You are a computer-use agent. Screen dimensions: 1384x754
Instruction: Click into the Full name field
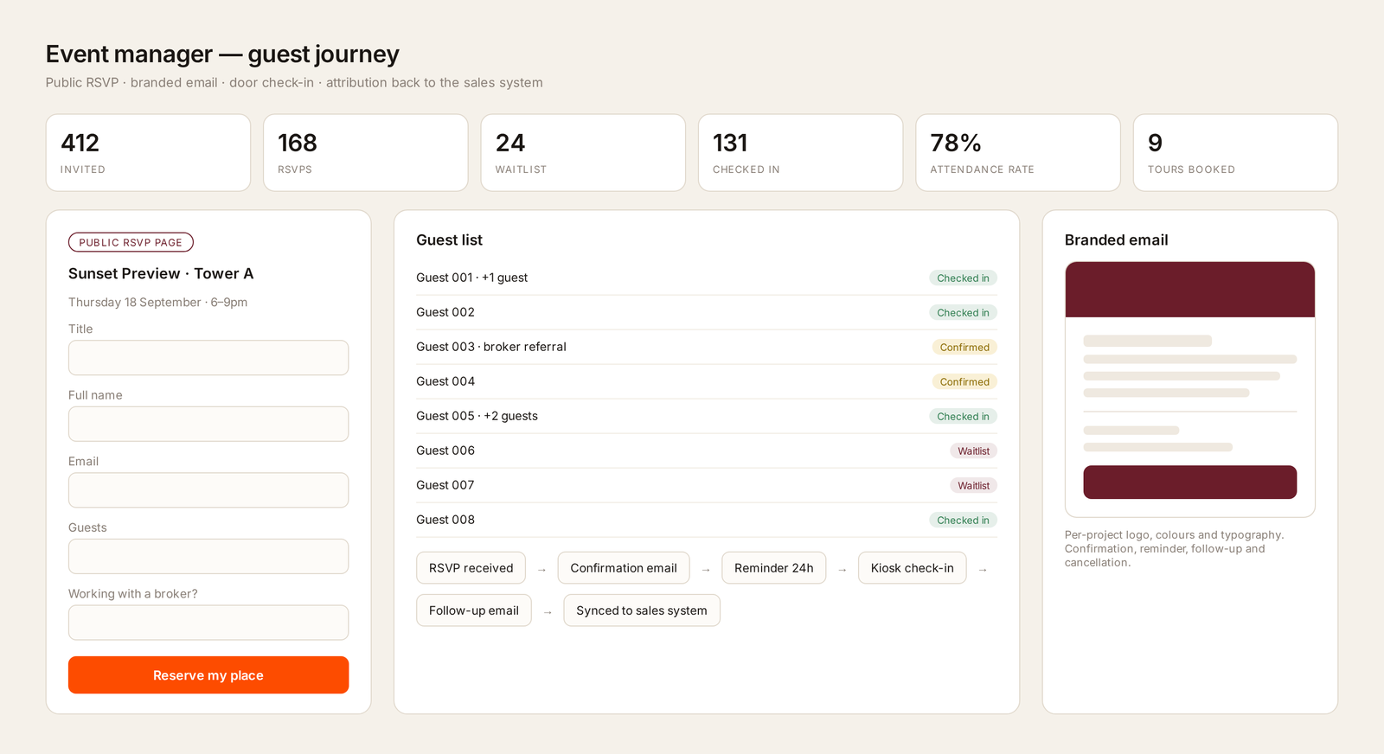tap(208, 424)
